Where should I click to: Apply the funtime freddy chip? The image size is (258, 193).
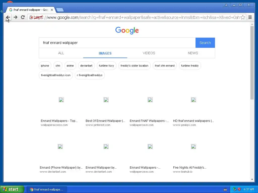click(x=190, y=66)
